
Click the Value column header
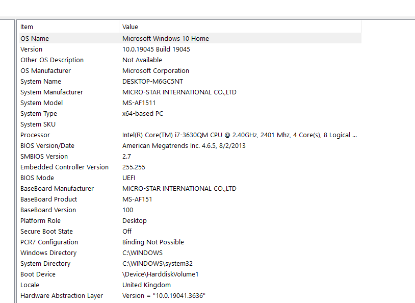(240, 27)
